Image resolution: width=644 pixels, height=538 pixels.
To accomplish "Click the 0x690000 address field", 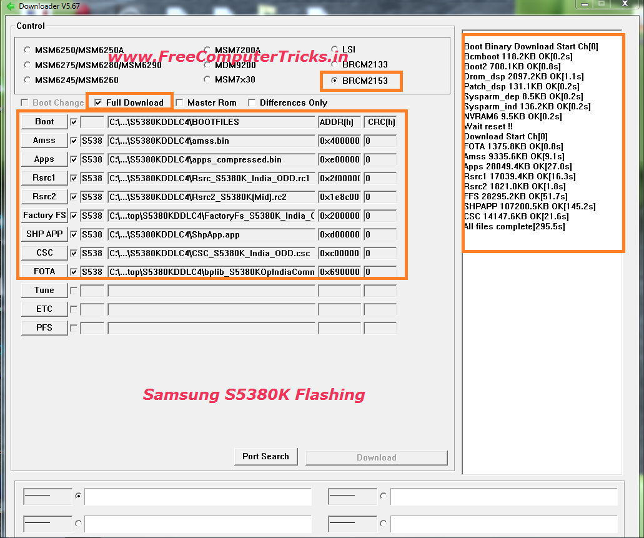I will pyautogui.click(x=339, y=272).
